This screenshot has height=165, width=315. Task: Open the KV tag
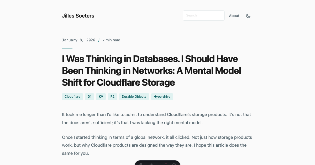pyautogui.click(x=101, y=97)
